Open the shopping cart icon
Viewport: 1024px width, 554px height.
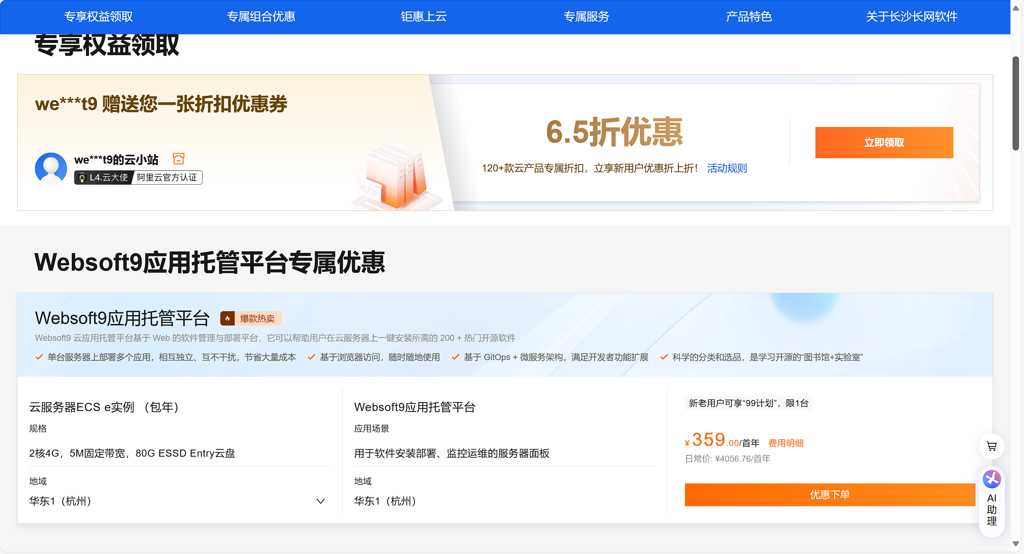tap(992, 446)
